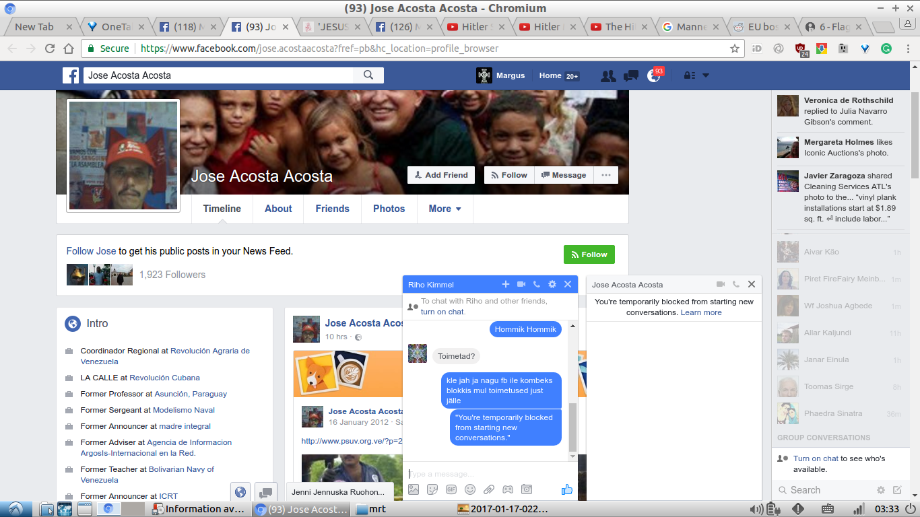This screenshot has height=517, width=920.
Task: Click 'Learn more' in blocked notice
Action: pos(701,312)
